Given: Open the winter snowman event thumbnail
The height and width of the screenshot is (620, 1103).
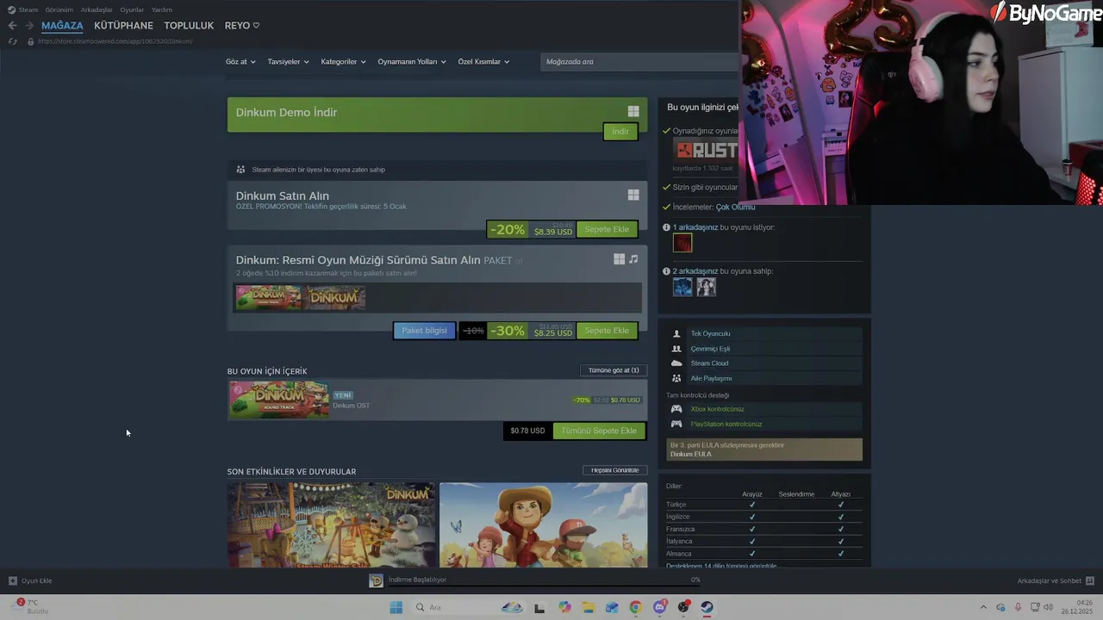Looking at the screenshot, I should point(332,524).
